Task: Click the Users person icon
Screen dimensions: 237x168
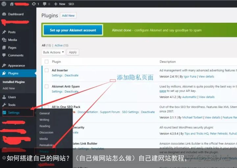Action: click(4, 97)
